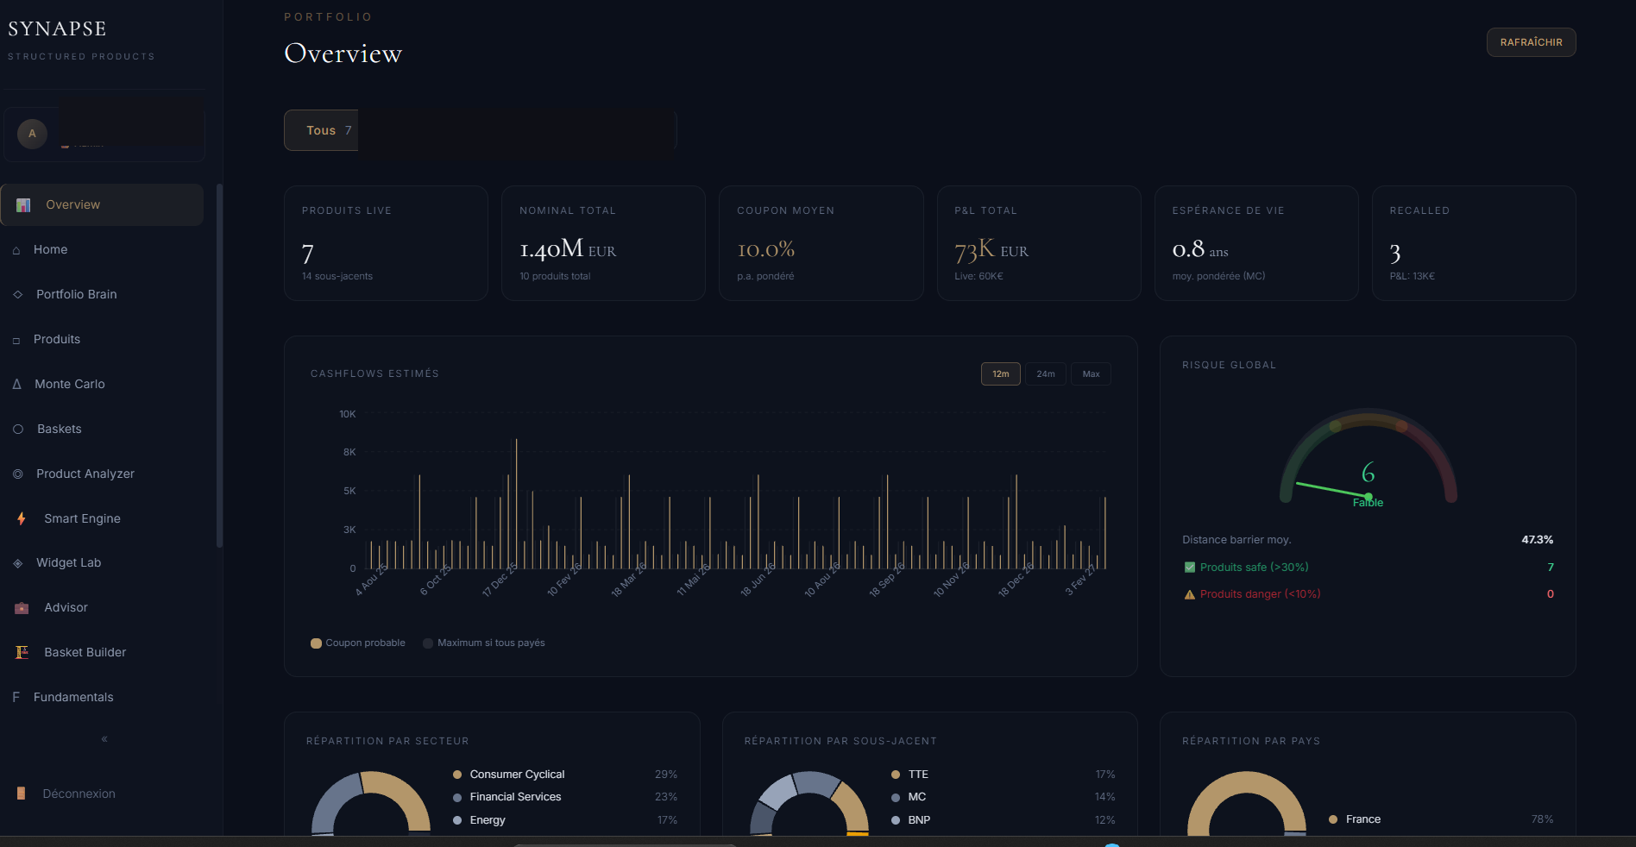Select the Tous filter tab

(322, 130)
